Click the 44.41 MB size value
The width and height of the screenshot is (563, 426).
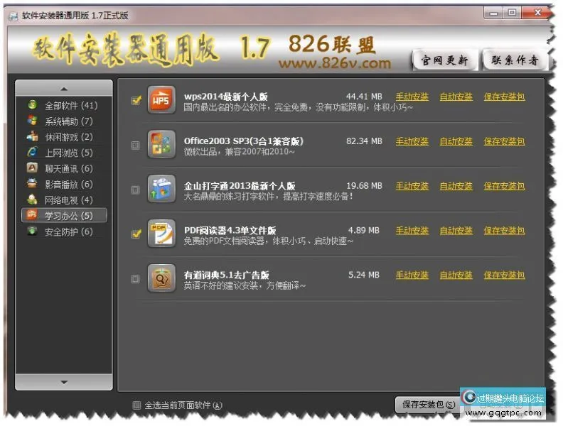tap(364, 97)
